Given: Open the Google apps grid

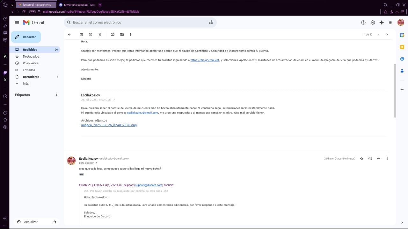Looking at the screenshot, I should click(390, 23).
